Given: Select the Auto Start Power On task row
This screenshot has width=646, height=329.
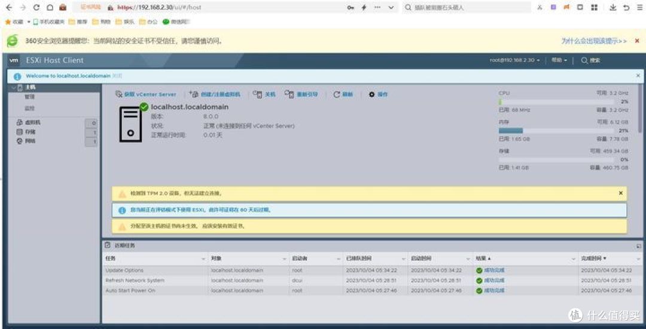Looking at the screenshot, I should coord(371,290).
